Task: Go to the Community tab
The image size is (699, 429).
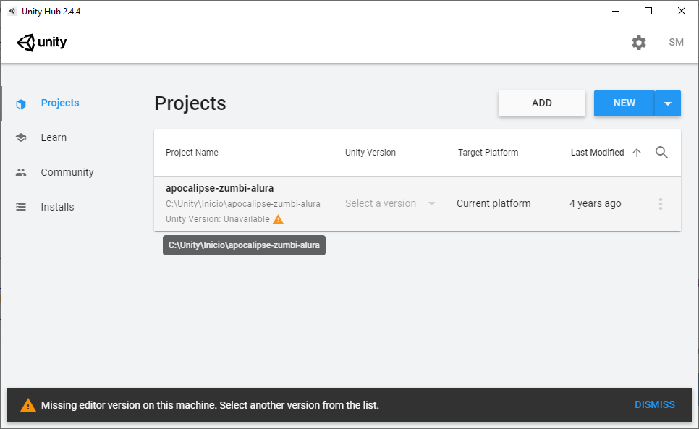Action: (67, 172)
